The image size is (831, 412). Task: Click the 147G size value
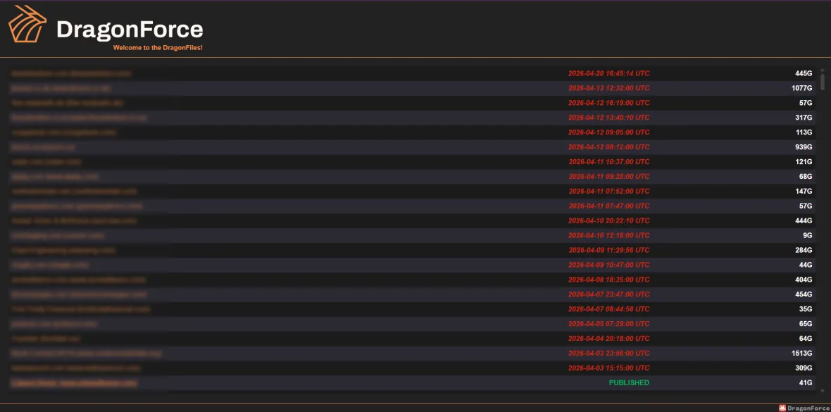pos(804,191)
